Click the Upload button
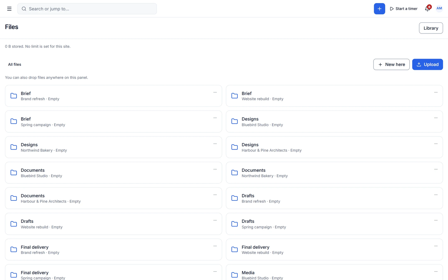The image size is (448, 280). [x=427, y=64]
